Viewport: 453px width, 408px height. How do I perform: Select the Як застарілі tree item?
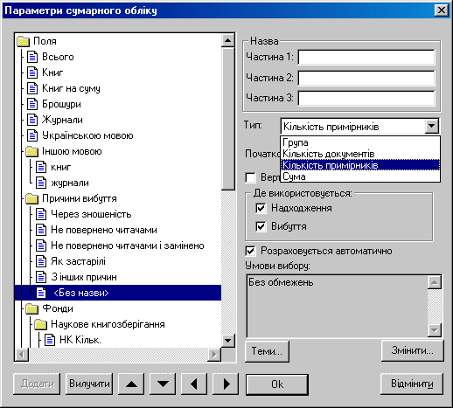[78, 261]
